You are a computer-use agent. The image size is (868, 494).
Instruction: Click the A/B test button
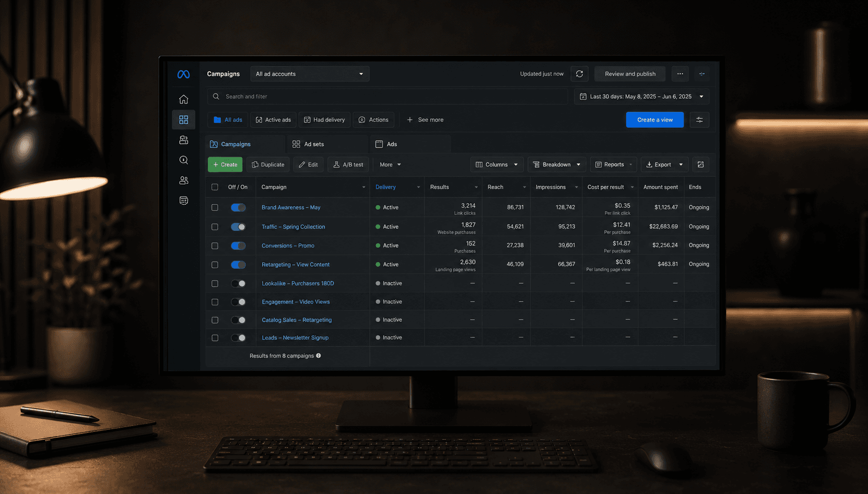(x=348, y=164)
